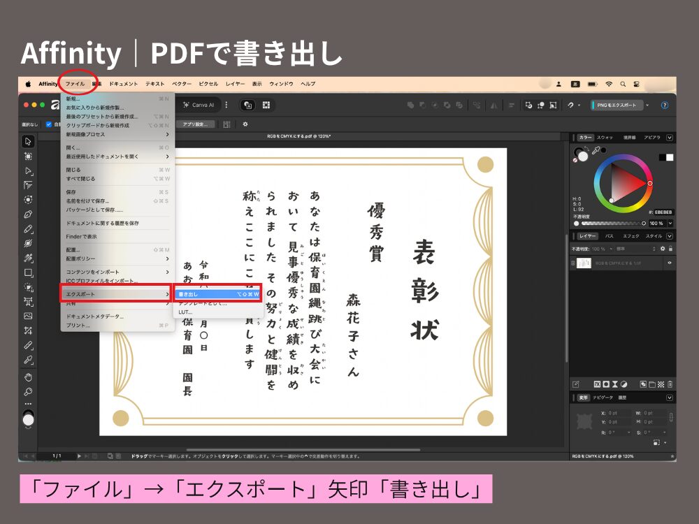Screen dimensions: 699x524
Task: Toggle the layer lock icon
Action: [x=670, y=249]
